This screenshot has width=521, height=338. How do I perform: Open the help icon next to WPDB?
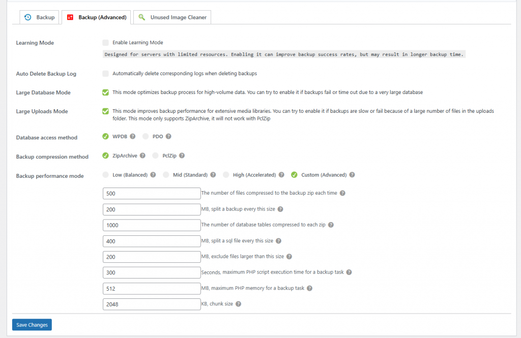pyautogui.click(x=133, y=136)
